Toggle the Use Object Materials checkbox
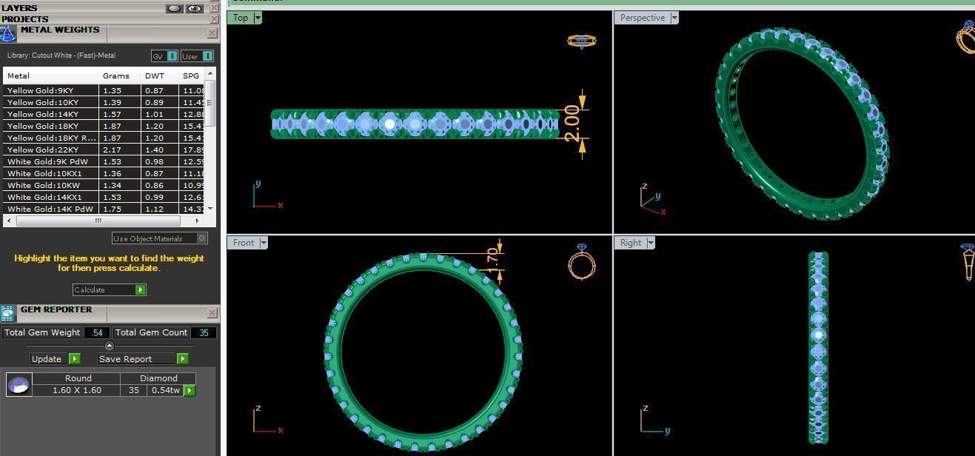Screen dimensions: 975x456 click(x=201, y=238)
